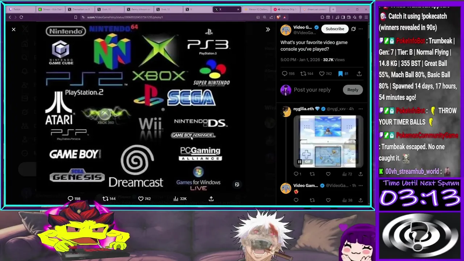This screenshot has height=261, width=464.
Task: Open the nygilia.eth profile name
Action: point(303,109)
